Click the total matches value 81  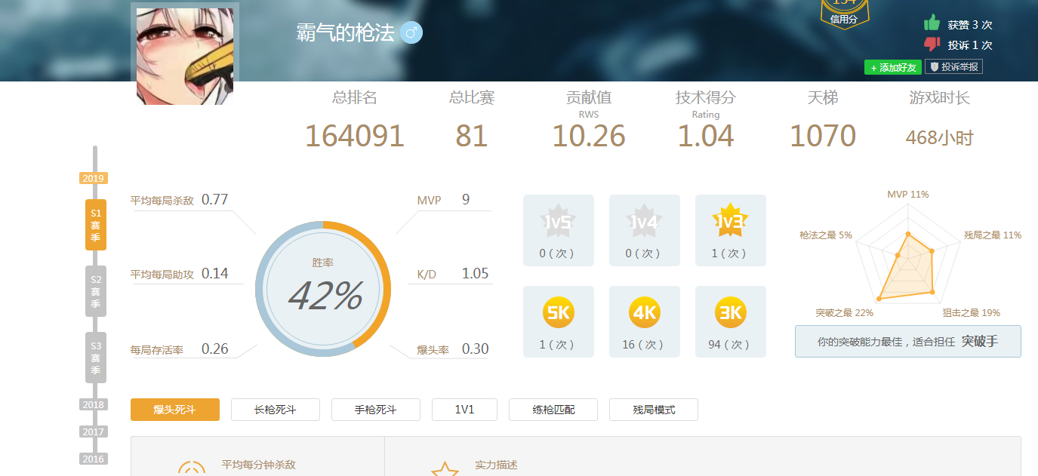click(472, 136)
